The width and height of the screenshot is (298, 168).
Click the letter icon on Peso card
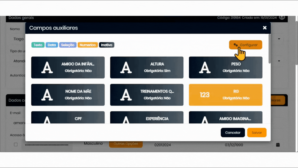pos(205,67)
